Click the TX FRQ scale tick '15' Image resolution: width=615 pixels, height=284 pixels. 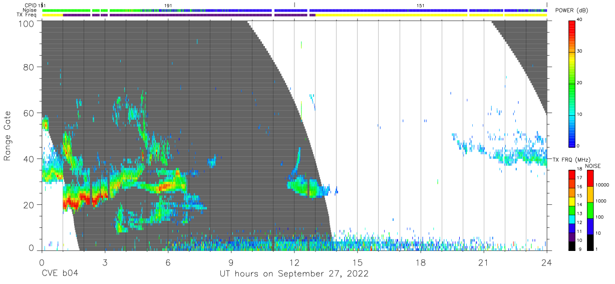580,196
